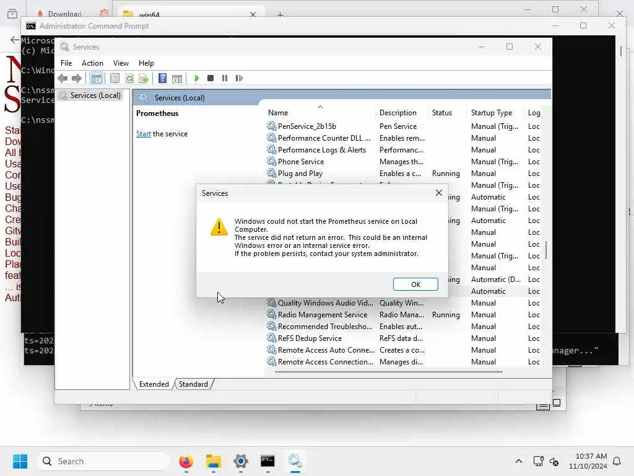Select Quality Windows Audio Video service
Viewport: 634px width, 476px height.
pos(404,302)
